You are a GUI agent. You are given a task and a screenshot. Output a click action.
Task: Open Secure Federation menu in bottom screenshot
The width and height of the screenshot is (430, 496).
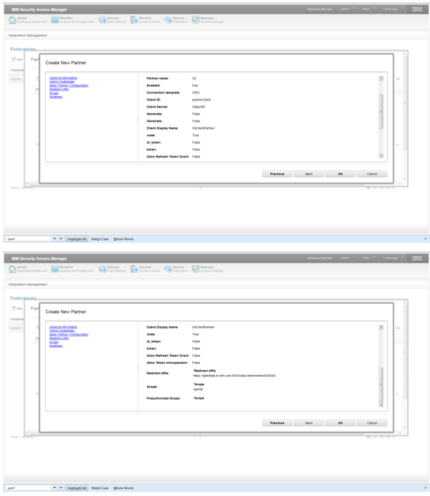[175, 269]
